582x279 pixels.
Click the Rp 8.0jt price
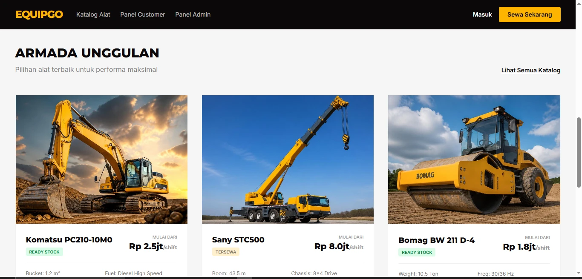[x=331, y=246]
